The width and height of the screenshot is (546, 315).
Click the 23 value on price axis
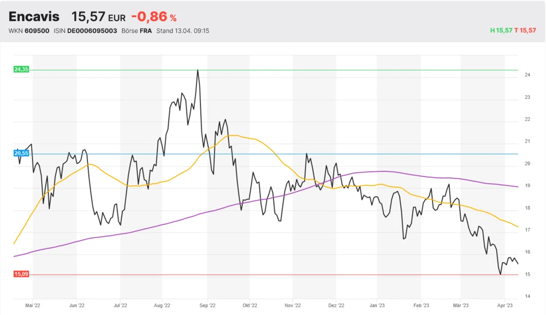[527, 97]
